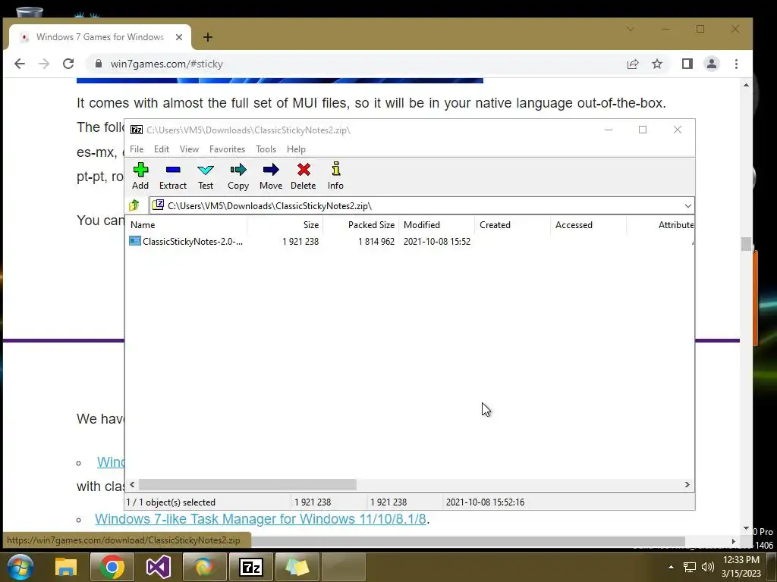Click the packed size value 1 814 962
The width and height of the screenshot is (777, 582).
[x=376, y=242]
